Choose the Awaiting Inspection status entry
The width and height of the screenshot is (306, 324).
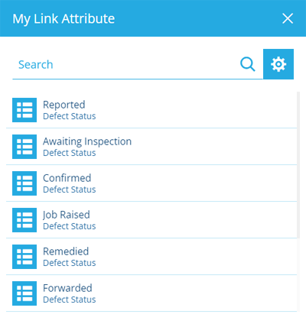click(151, 147)
